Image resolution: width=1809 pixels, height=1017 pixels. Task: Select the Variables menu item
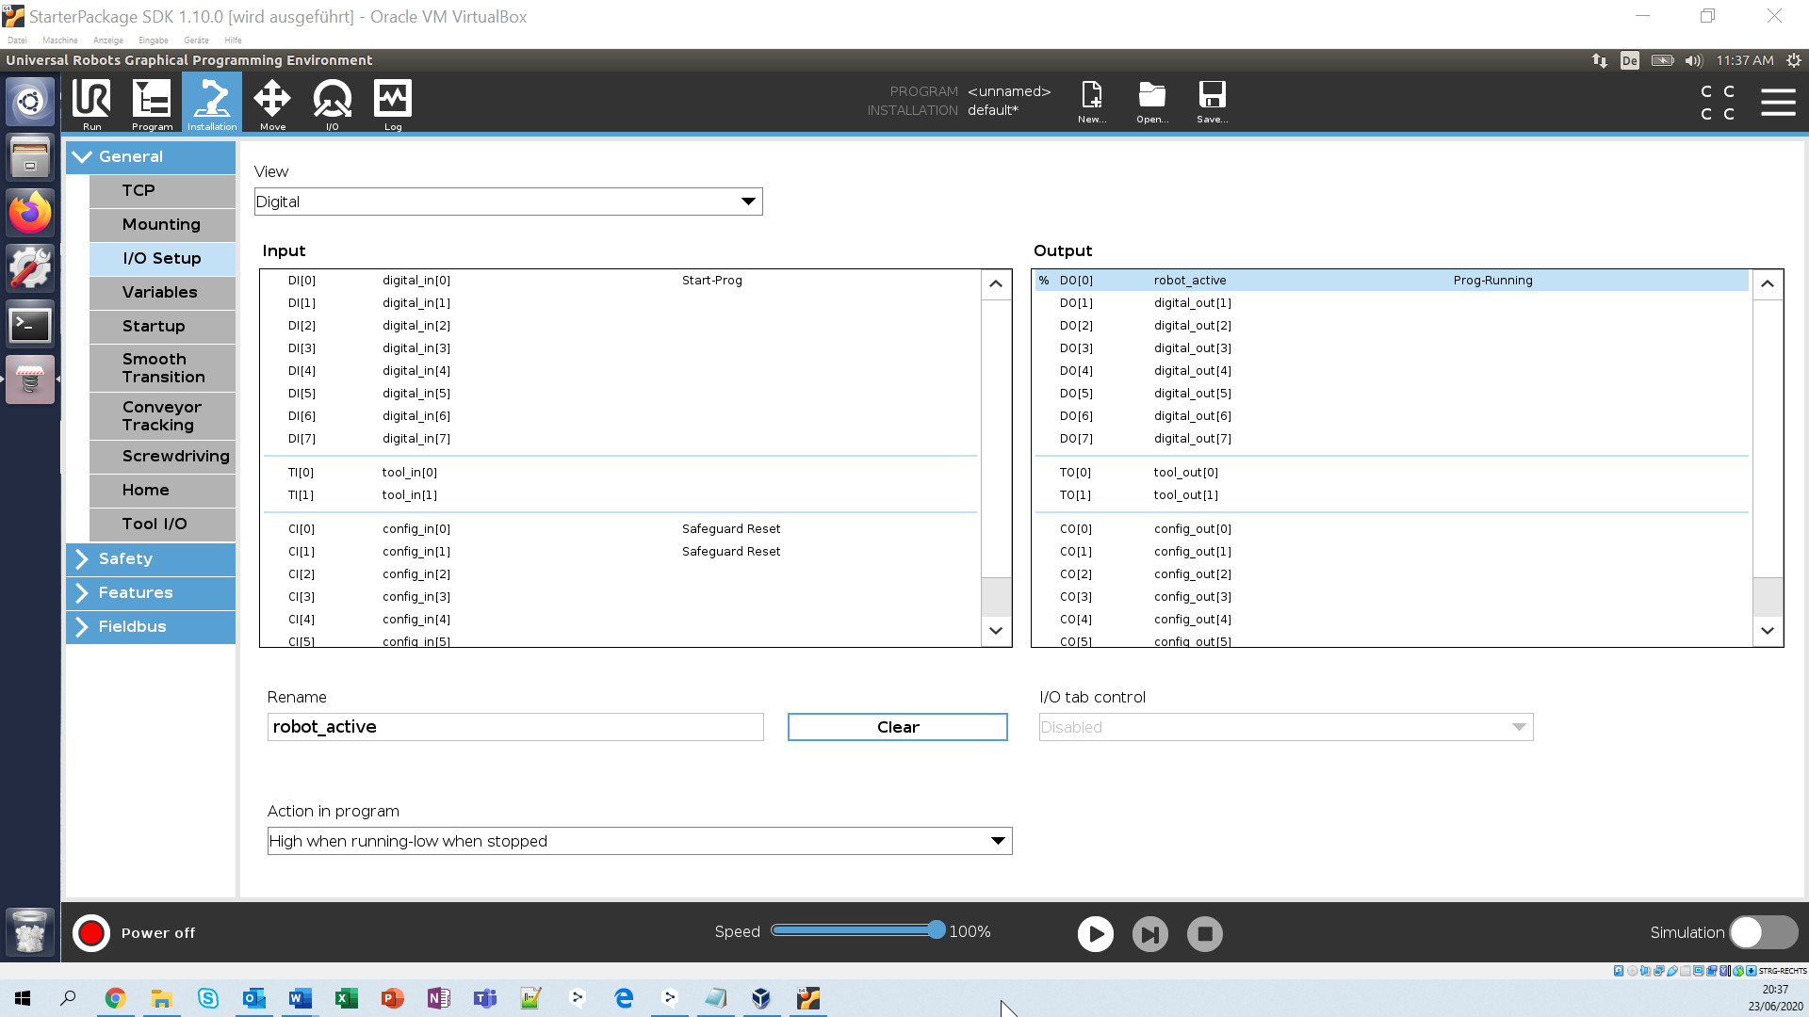[x=162, y=292]
